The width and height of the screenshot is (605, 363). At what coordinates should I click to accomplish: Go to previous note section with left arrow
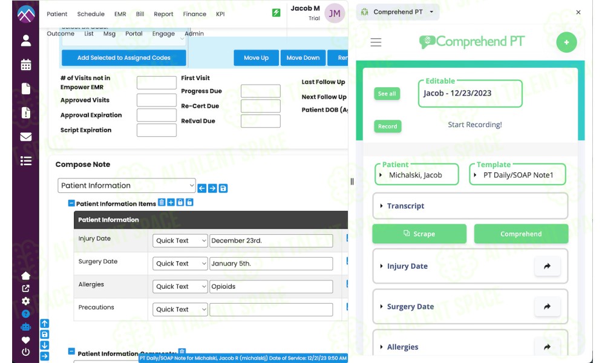click(202, 188)
